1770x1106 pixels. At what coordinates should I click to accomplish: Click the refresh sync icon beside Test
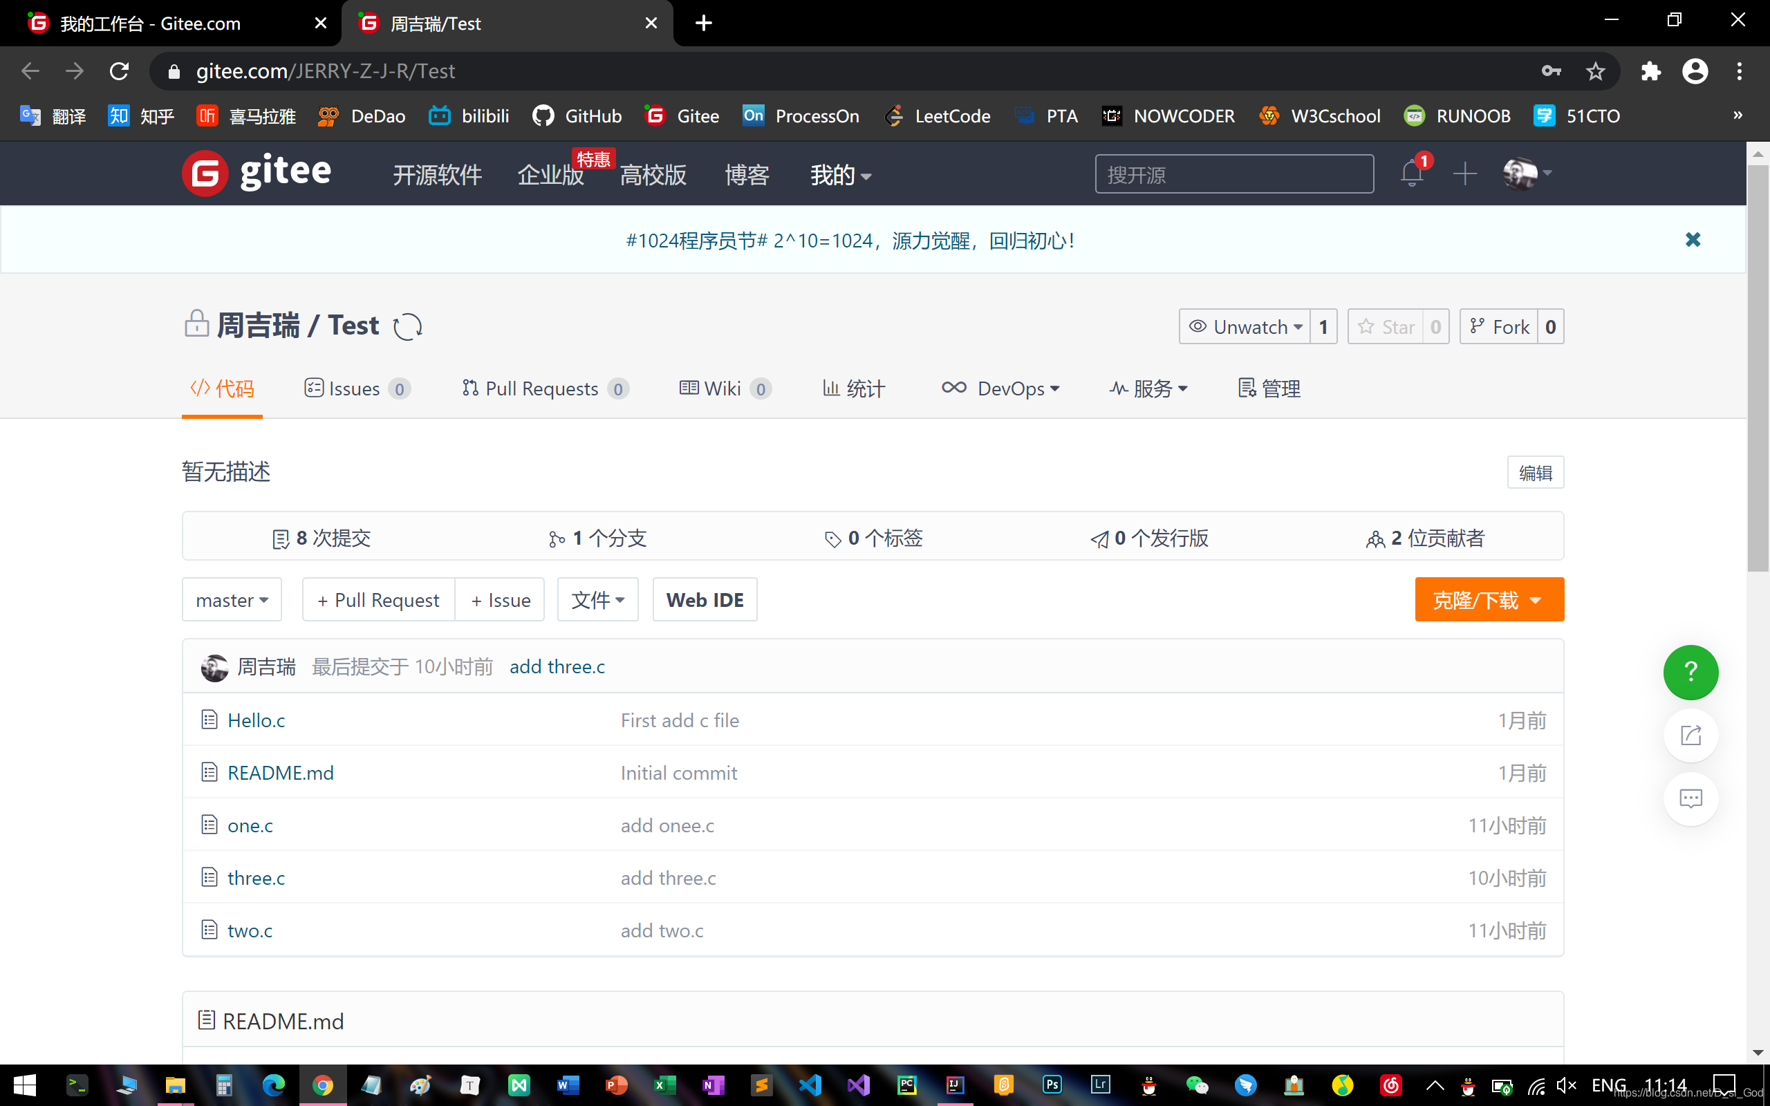tap(407, 326)
